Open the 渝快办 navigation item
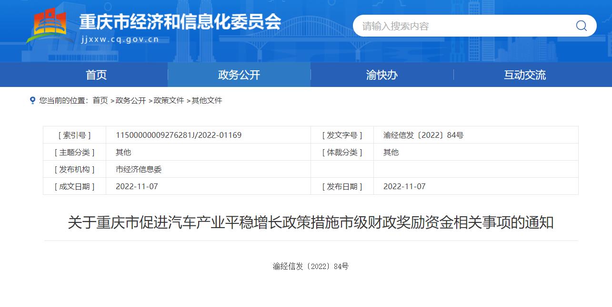This screenshot has width=612, height=307. (381, 75)
